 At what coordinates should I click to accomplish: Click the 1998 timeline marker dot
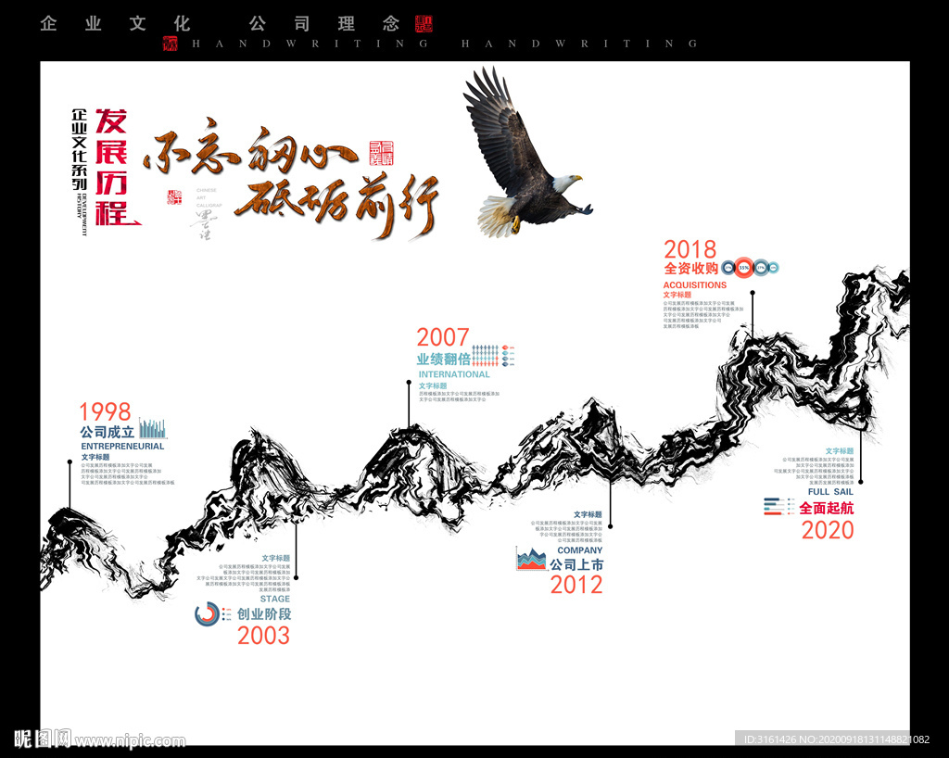pyautogui.click(x=70, y=461)
